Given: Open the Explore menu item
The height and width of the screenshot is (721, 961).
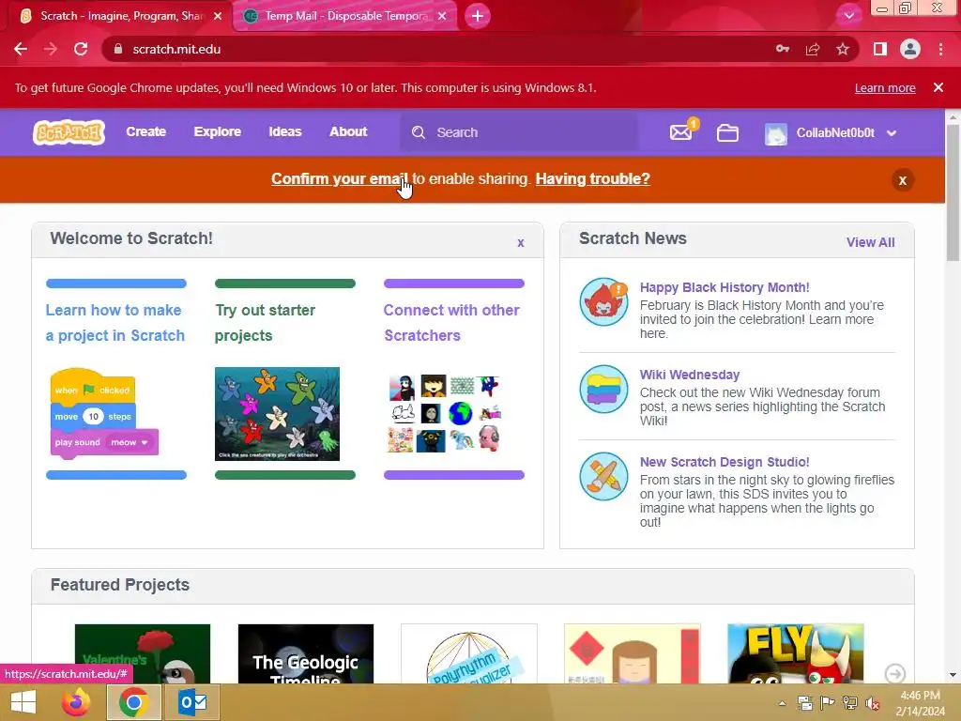Looking at the screenshot, I should coord(218,131).
